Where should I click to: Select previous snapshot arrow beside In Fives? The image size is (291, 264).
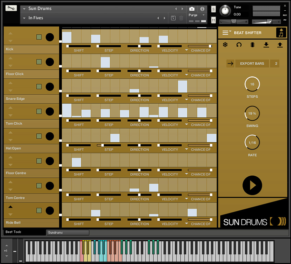158,18
